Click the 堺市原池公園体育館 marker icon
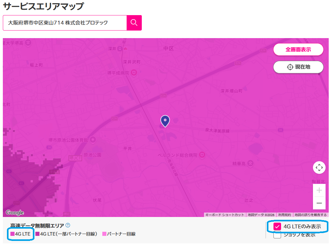This screenshot has width=330, height=245. [93, 140]
